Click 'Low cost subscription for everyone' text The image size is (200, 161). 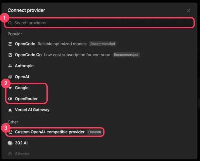point(77,55)
